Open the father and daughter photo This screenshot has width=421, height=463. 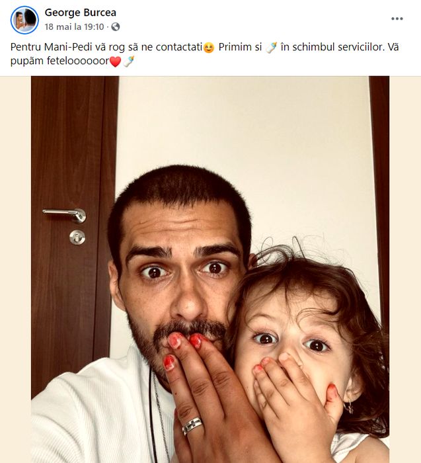(210, 269)
